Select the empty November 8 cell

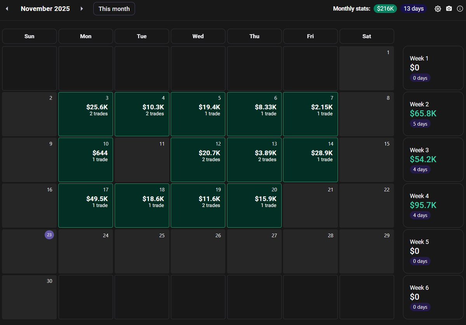[367, 114]
